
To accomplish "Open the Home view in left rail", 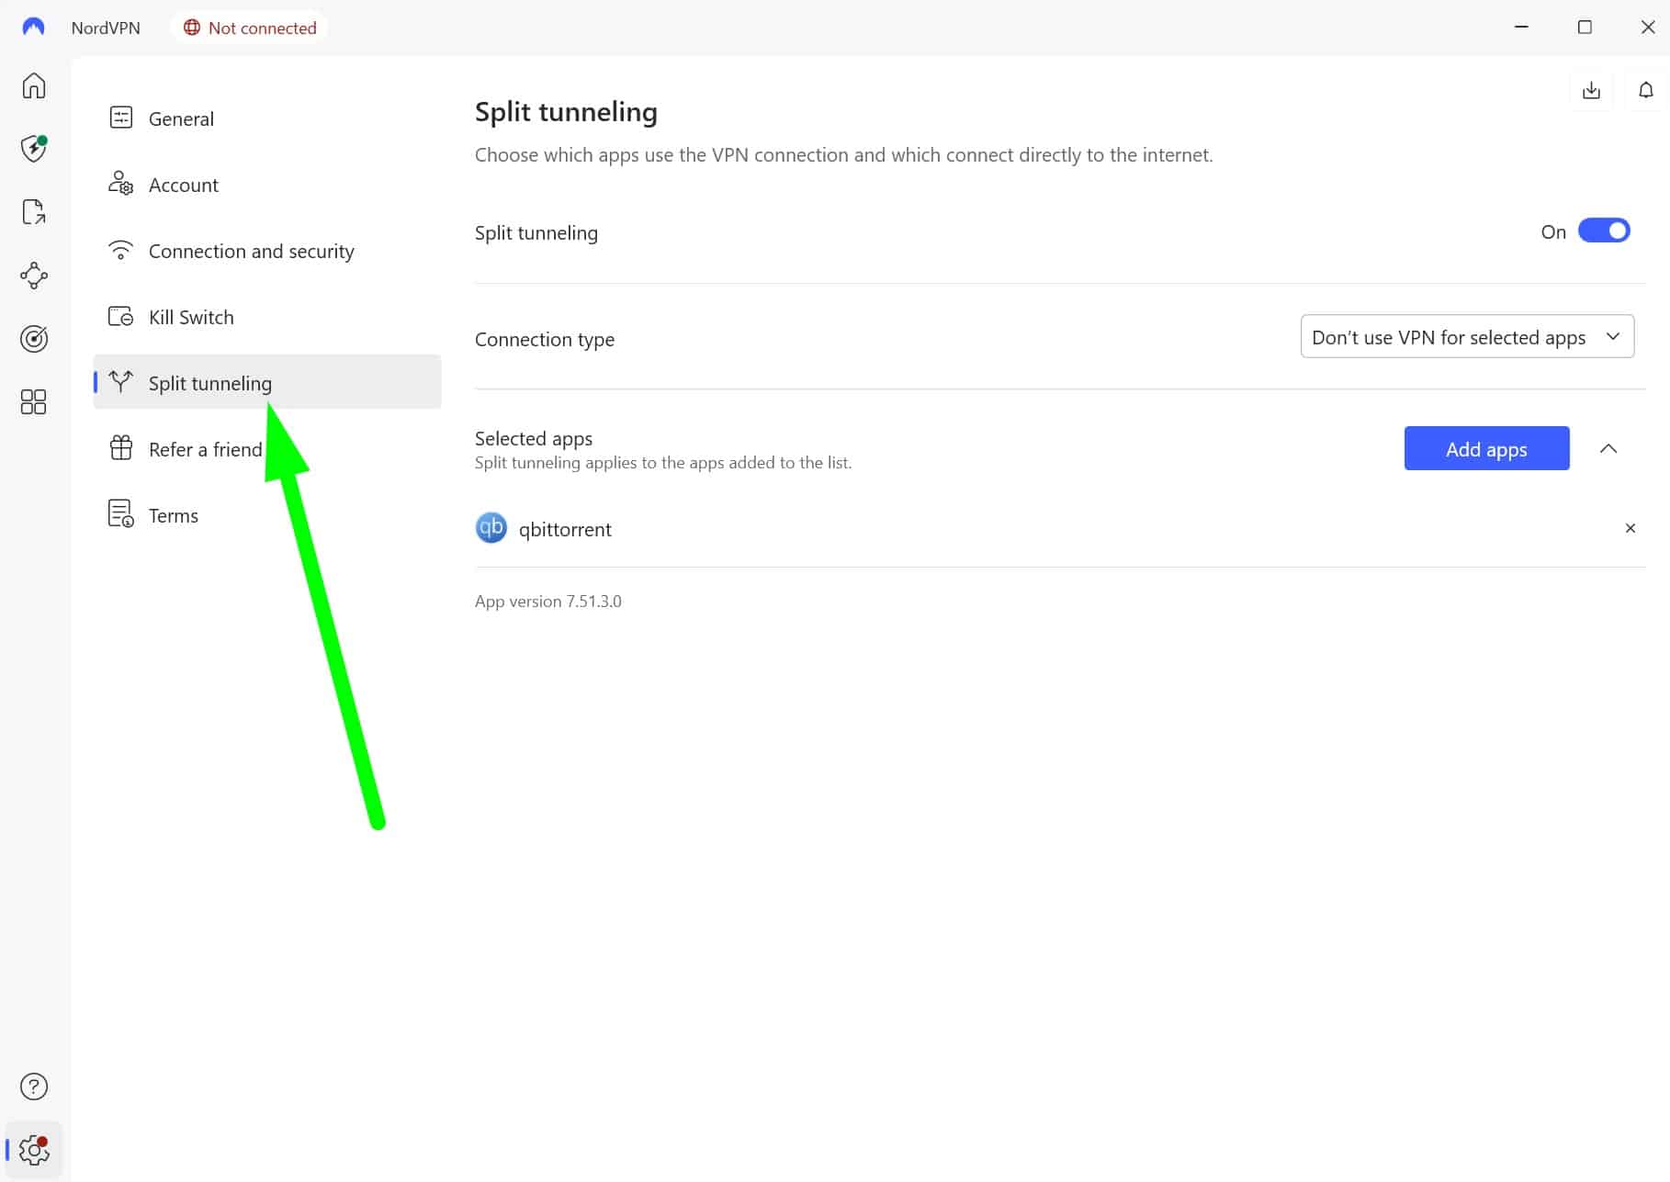I will tap(34, 85).
